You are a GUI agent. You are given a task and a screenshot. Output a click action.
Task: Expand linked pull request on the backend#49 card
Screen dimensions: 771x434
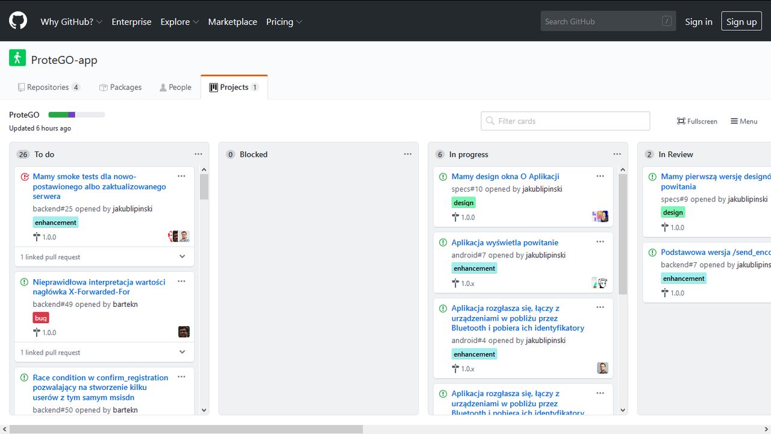[183, 353]
